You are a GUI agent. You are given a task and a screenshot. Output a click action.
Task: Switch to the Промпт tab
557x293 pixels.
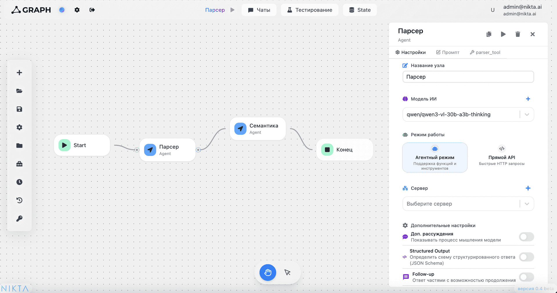coord(448,52)
